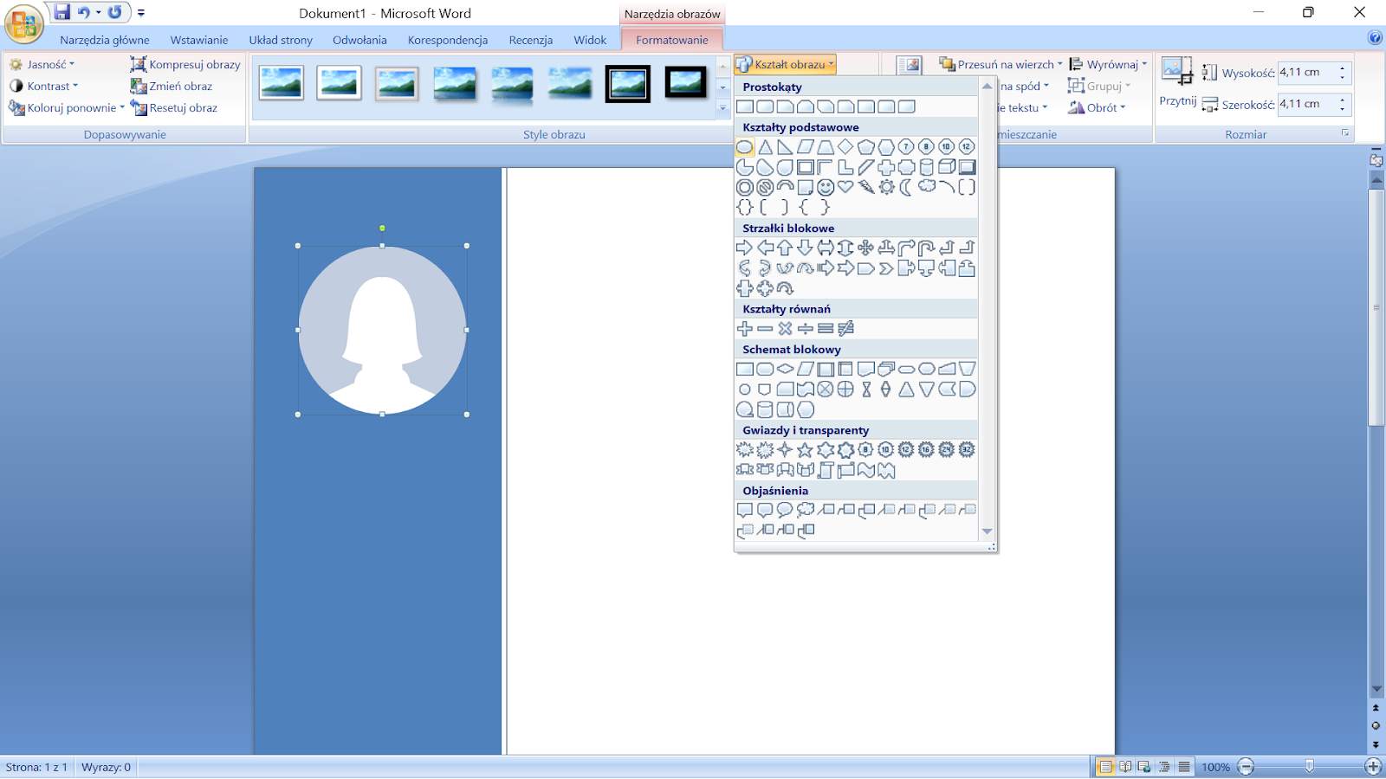Pick the right block arrow shape
Image resolution: width=1386 pixels, height=779 pixels.
coord(744,248)
